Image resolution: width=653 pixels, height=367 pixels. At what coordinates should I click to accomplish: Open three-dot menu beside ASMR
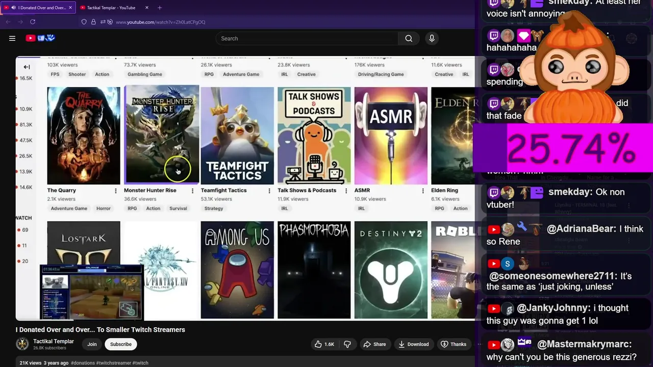423,191
